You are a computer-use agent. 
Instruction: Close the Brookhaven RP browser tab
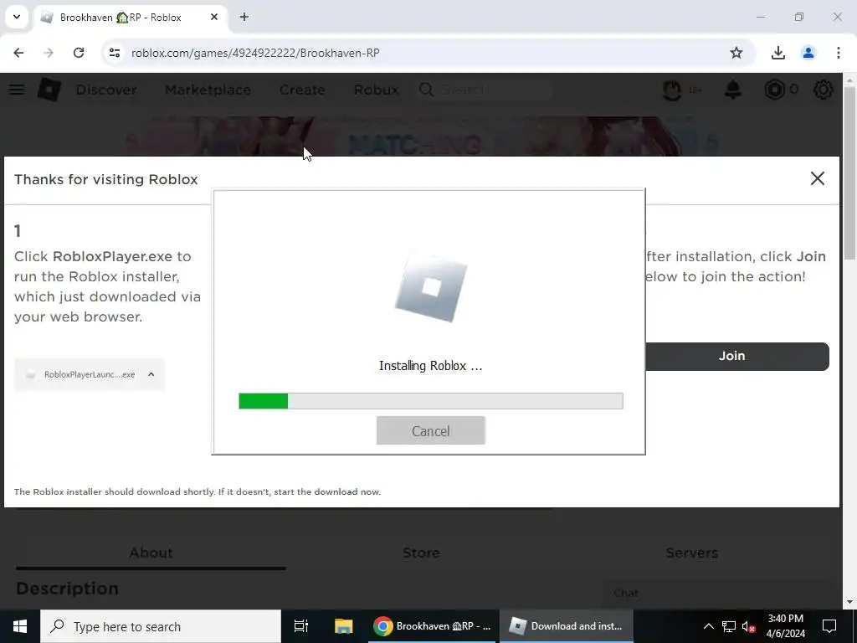tap(214, 17)
